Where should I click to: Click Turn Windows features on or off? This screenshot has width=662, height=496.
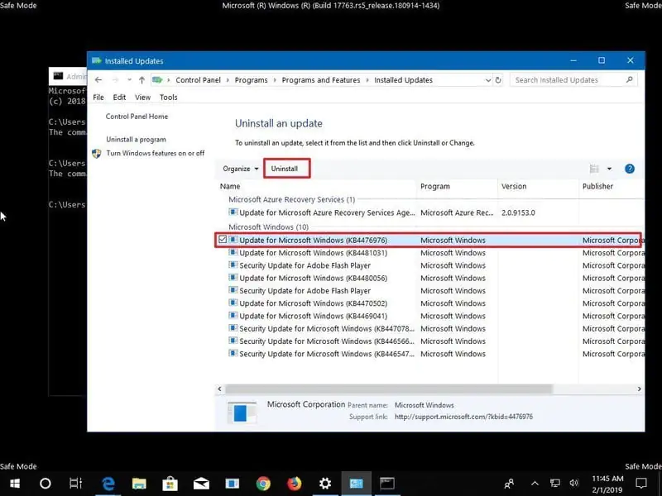(155, 153)
